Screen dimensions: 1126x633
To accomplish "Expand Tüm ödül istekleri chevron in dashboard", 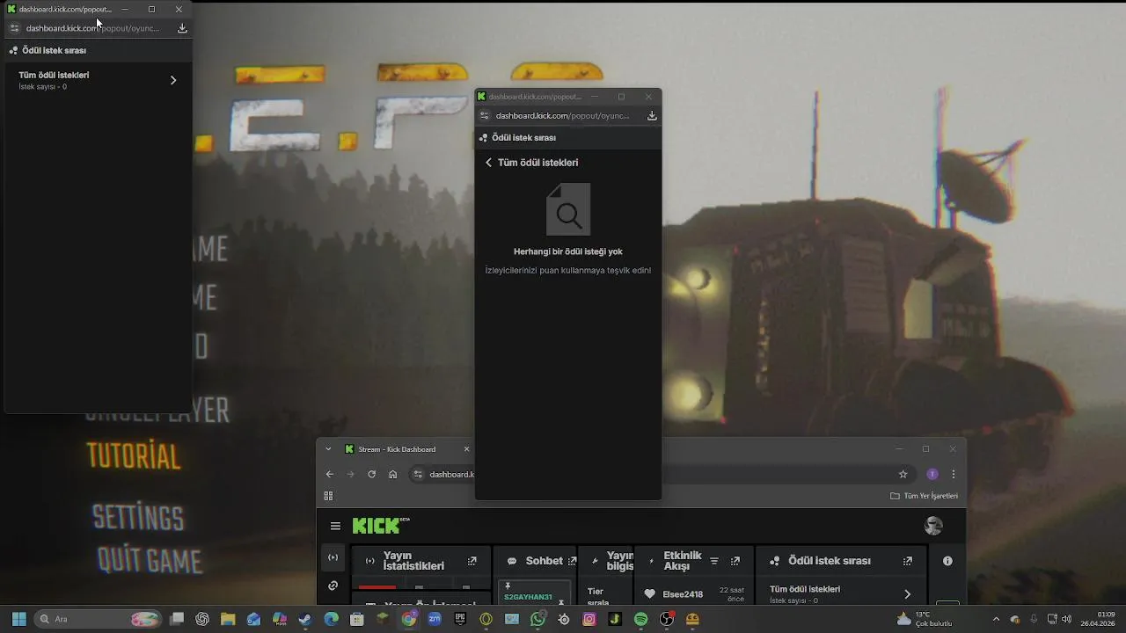I will tap(908, 594).
